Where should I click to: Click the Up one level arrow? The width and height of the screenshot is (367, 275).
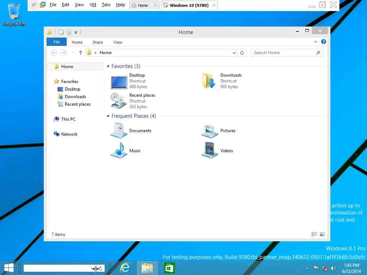coord(81,53)
